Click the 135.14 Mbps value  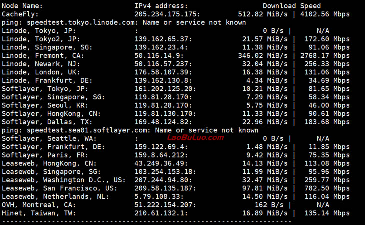(x=327, y=213)
